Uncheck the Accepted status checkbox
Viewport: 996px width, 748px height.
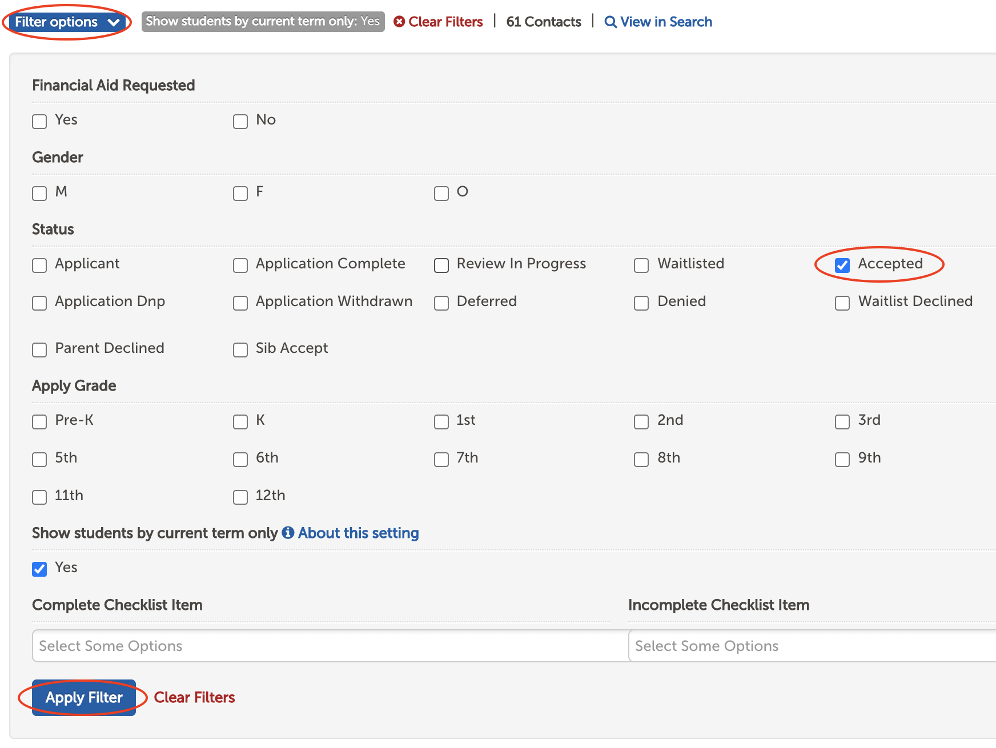(x=842, y=265)
